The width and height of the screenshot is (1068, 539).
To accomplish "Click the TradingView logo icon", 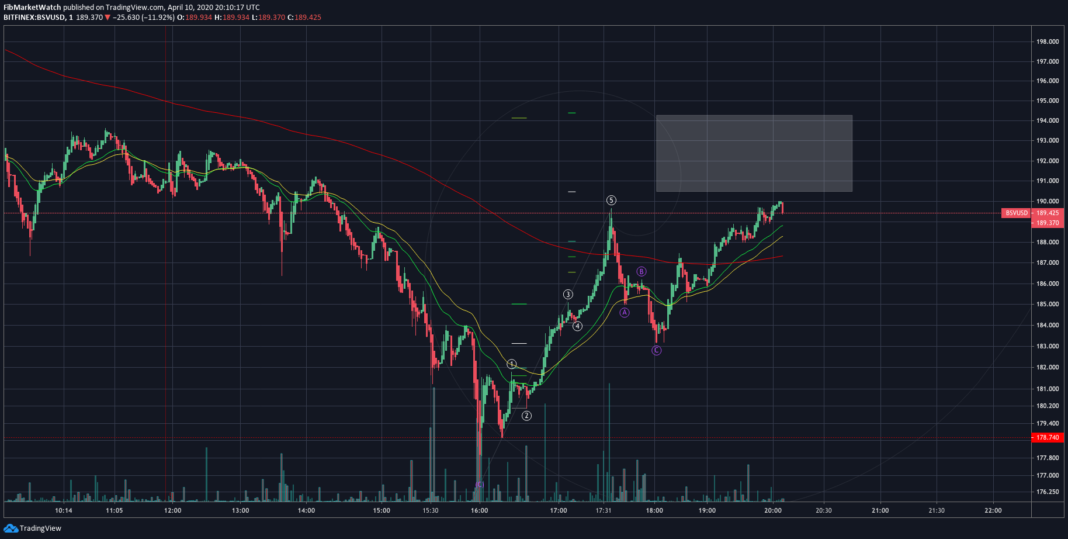I will (x=11, y=528).
